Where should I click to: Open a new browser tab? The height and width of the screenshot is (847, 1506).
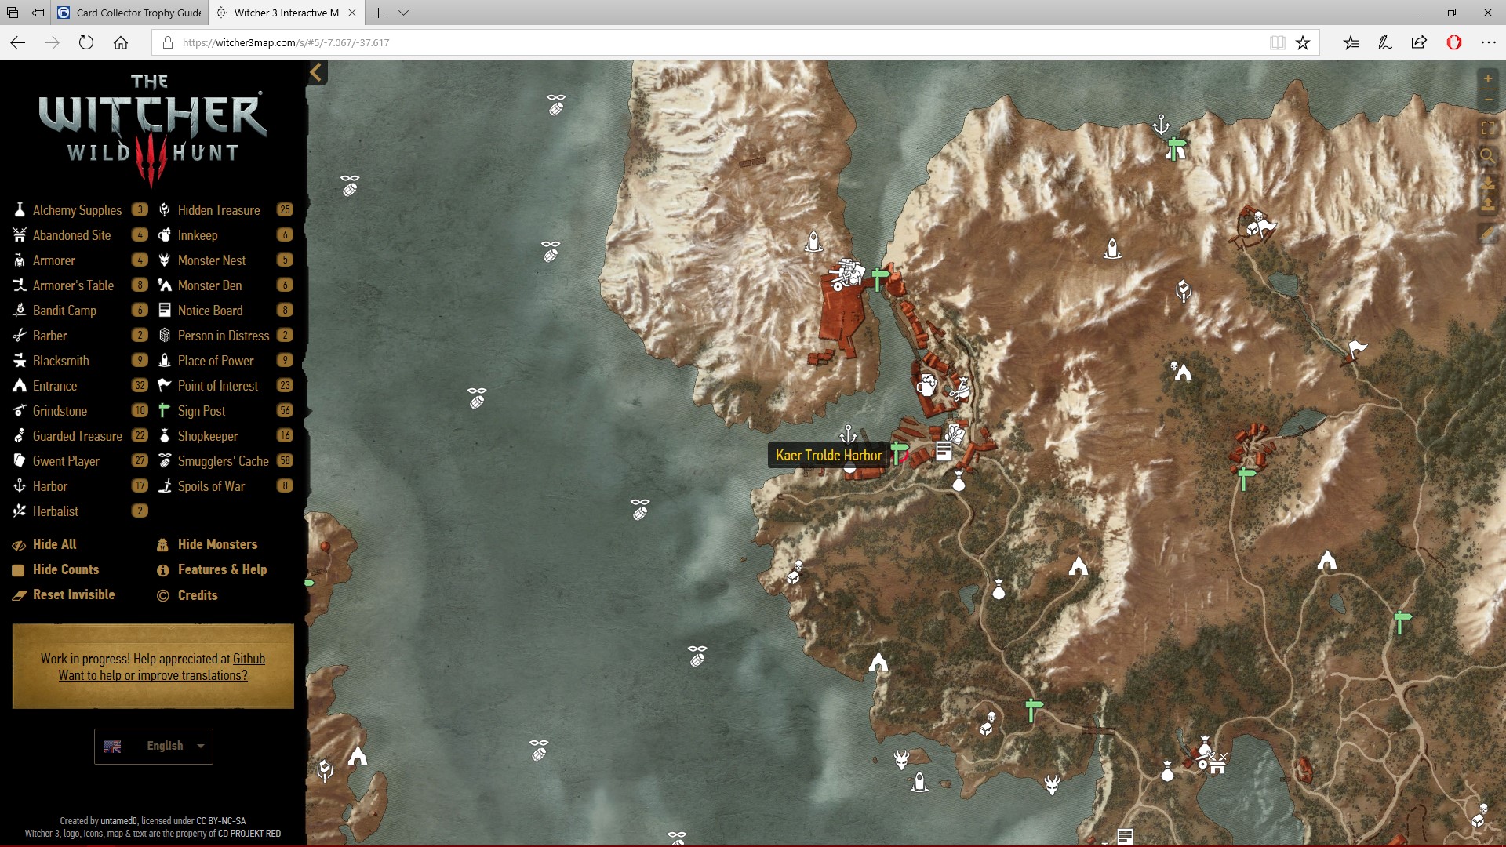click(x=378, y=13)
